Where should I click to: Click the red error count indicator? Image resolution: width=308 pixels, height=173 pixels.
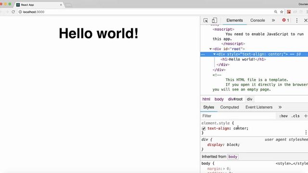[x=285, y=20]
